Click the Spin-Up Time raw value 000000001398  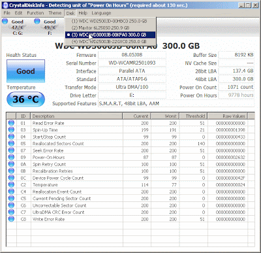230,130
